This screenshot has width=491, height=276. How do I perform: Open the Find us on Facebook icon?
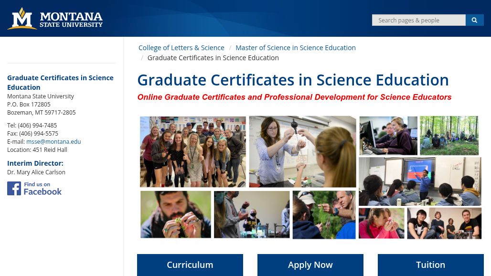(34, 189)
